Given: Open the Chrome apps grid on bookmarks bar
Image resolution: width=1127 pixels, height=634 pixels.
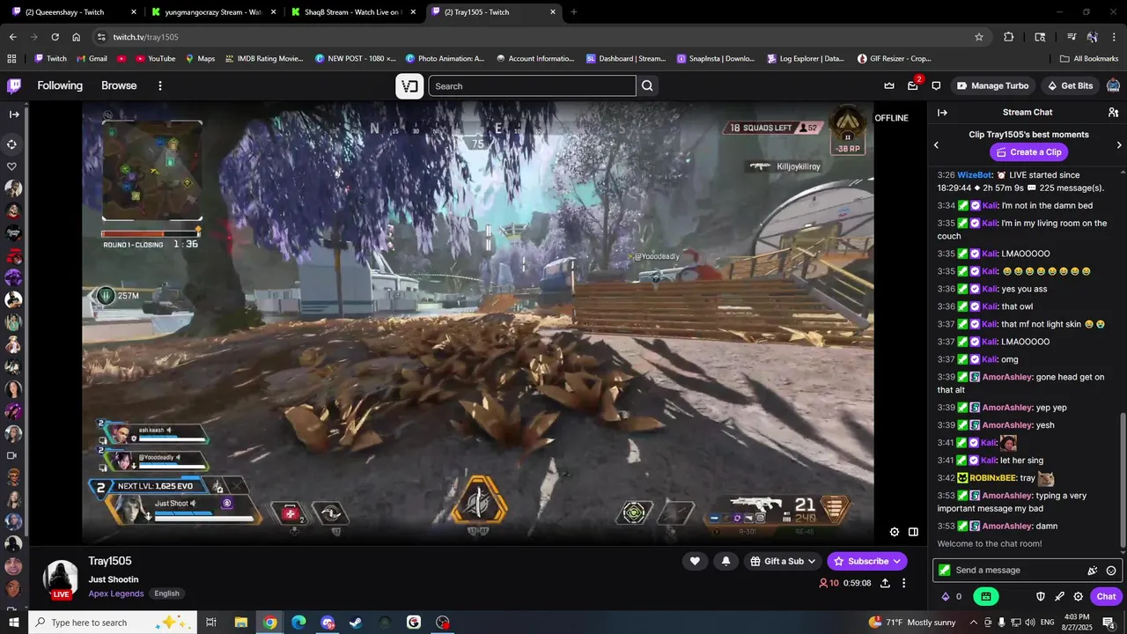Looking at the screenshot, I should (x=11, y=58).
